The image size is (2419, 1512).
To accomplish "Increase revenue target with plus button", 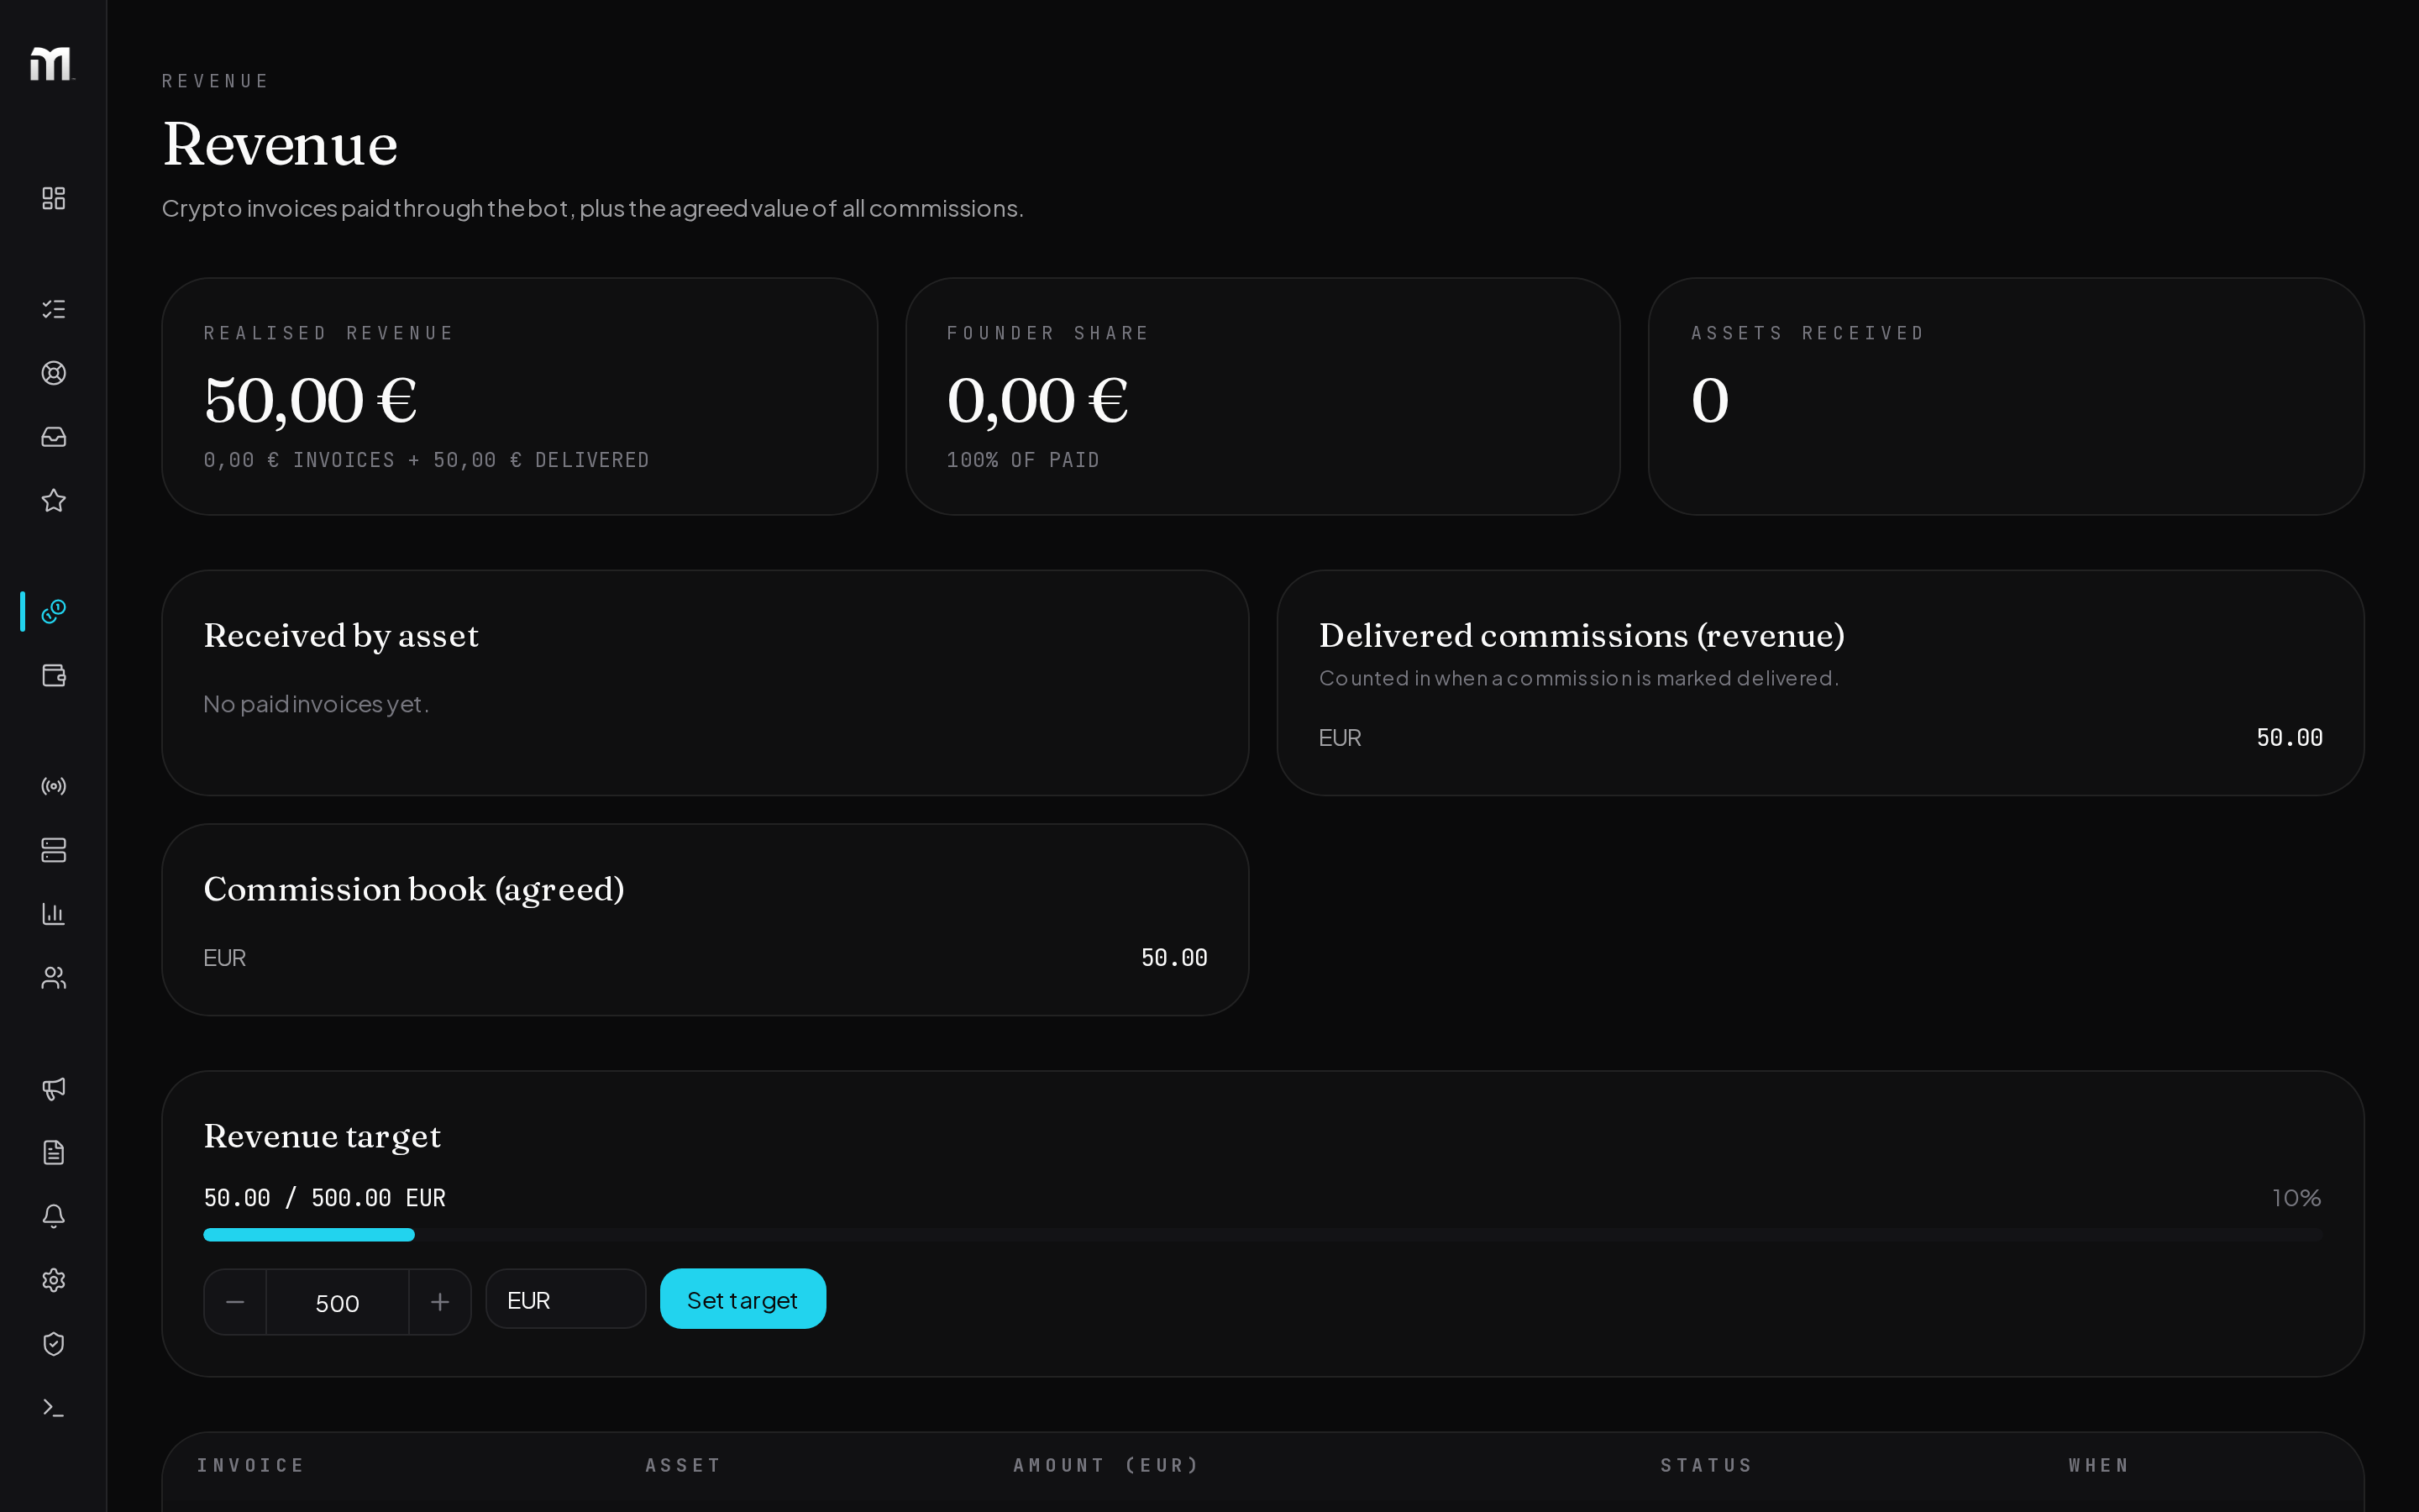I will [440, 1302].
